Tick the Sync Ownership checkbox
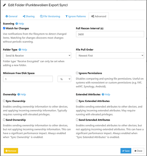This screenshot has width=147, height=156. (4, 101)
